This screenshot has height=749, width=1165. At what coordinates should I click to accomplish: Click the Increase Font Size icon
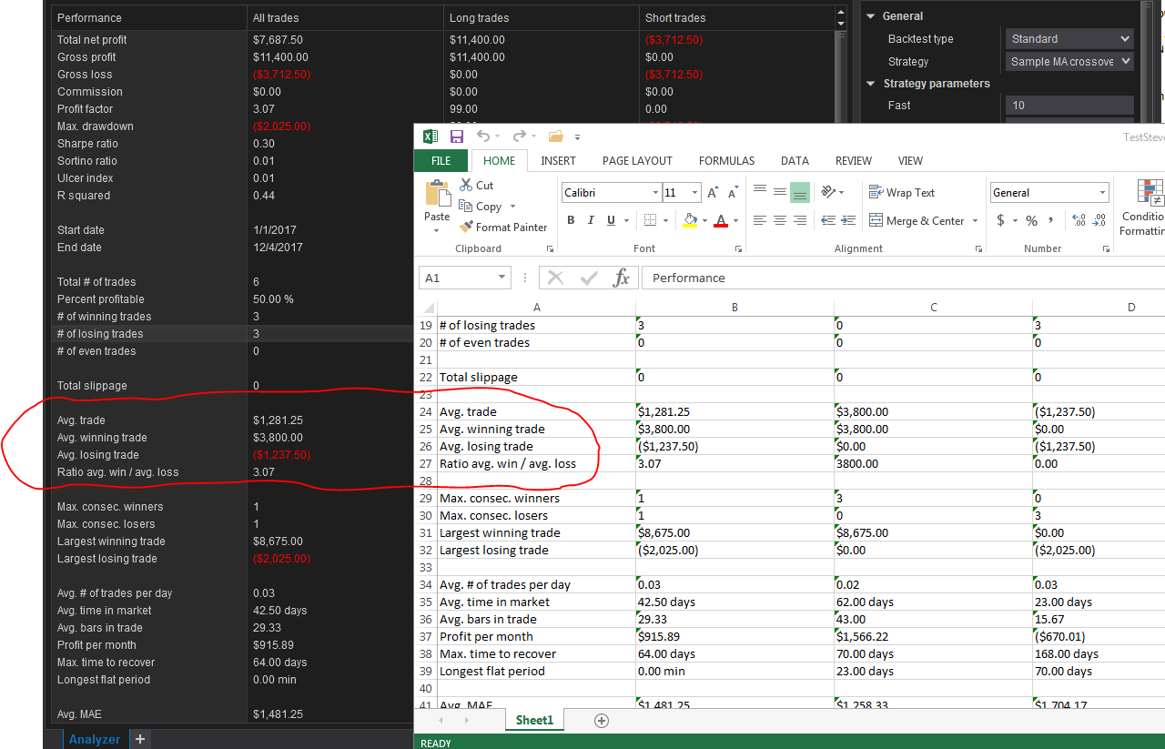pyautogui.click(x=713, y=193)
